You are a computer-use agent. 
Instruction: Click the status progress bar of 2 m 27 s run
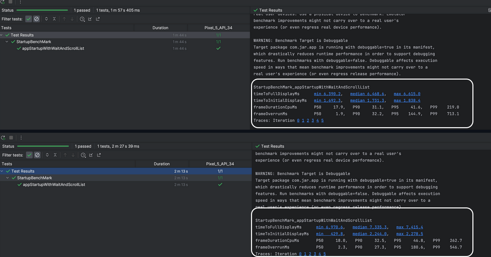(x=43, y=146)
